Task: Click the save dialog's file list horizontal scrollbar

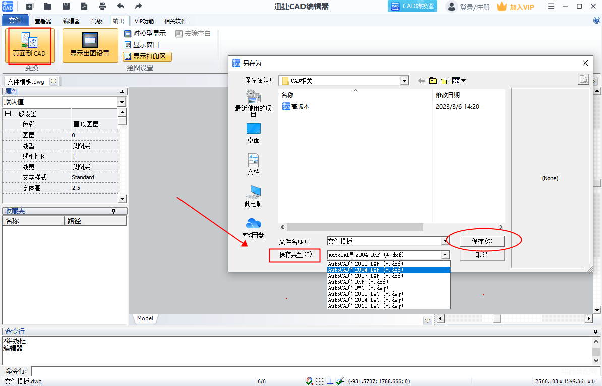Action: [x=355, y=227]
